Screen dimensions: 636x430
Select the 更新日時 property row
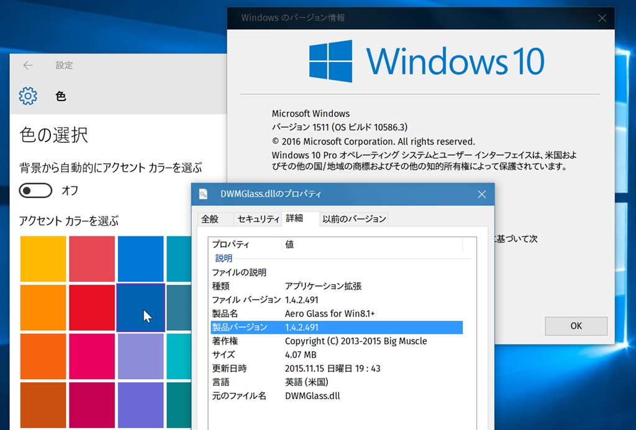click(x=337, y=369)
